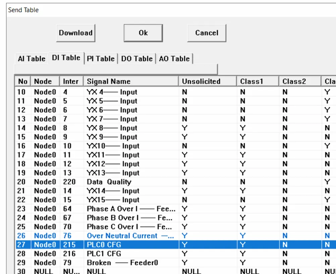Click the 'YX 9—— Input' signal
Viewport: 336px width, 274px height.
(x=112, y=137)
